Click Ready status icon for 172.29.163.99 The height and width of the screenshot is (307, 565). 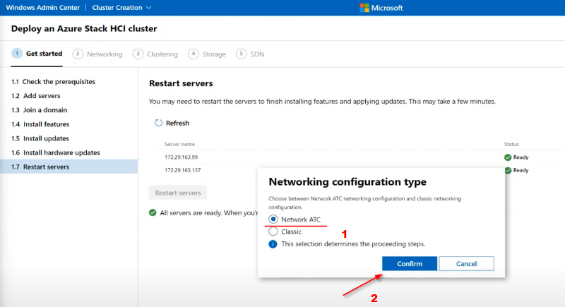click(508, 157)
